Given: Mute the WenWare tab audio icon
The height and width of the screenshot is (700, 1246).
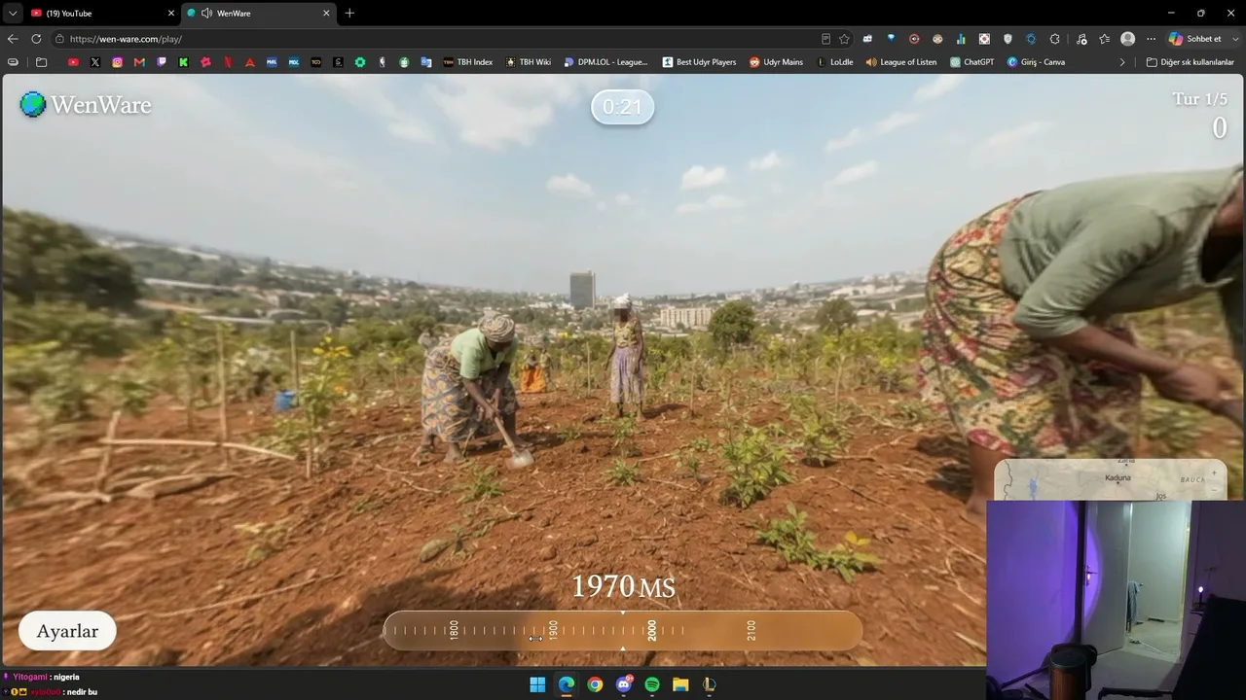Looking at the screenshot, I should pyautogui.click(x=206, y=13).
